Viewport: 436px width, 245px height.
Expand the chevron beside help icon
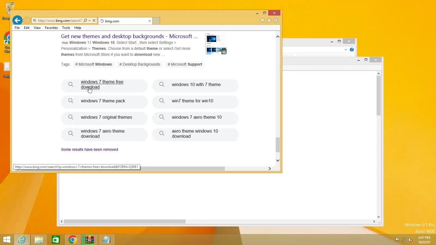click(346, 50)
